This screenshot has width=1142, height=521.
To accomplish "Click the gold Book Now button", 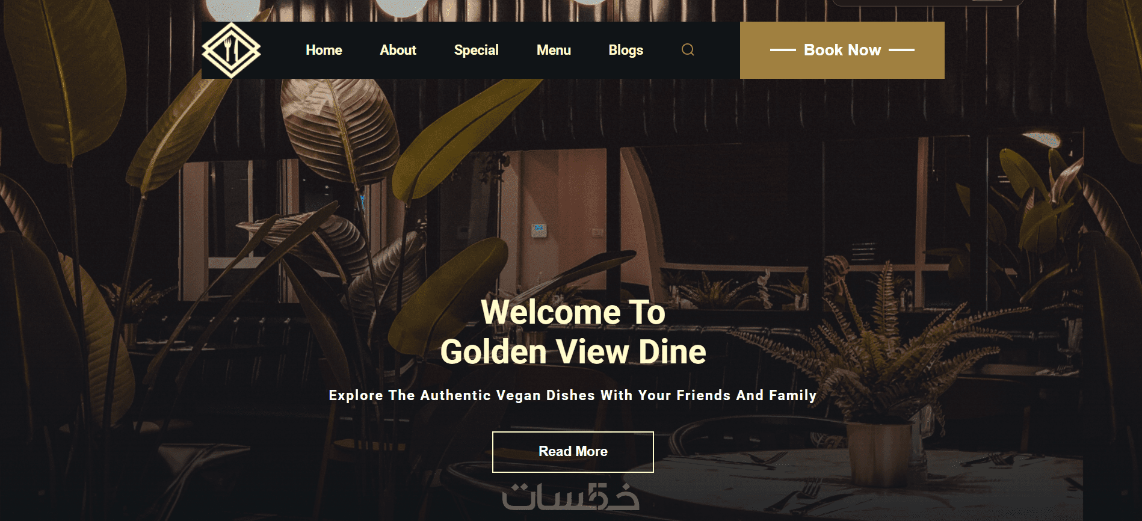I will tap(842, 50).
